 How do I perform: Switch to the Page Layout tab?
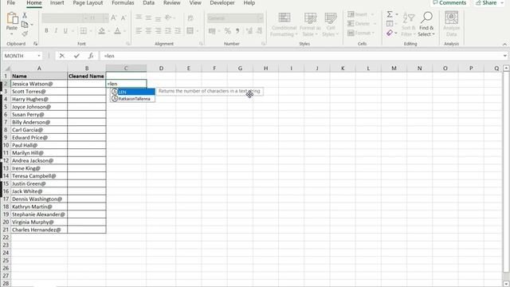coord(88,3)
